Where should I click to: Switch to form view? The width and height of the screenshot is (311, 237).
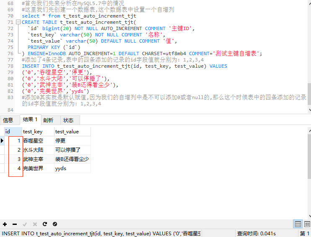coord(307,224)
